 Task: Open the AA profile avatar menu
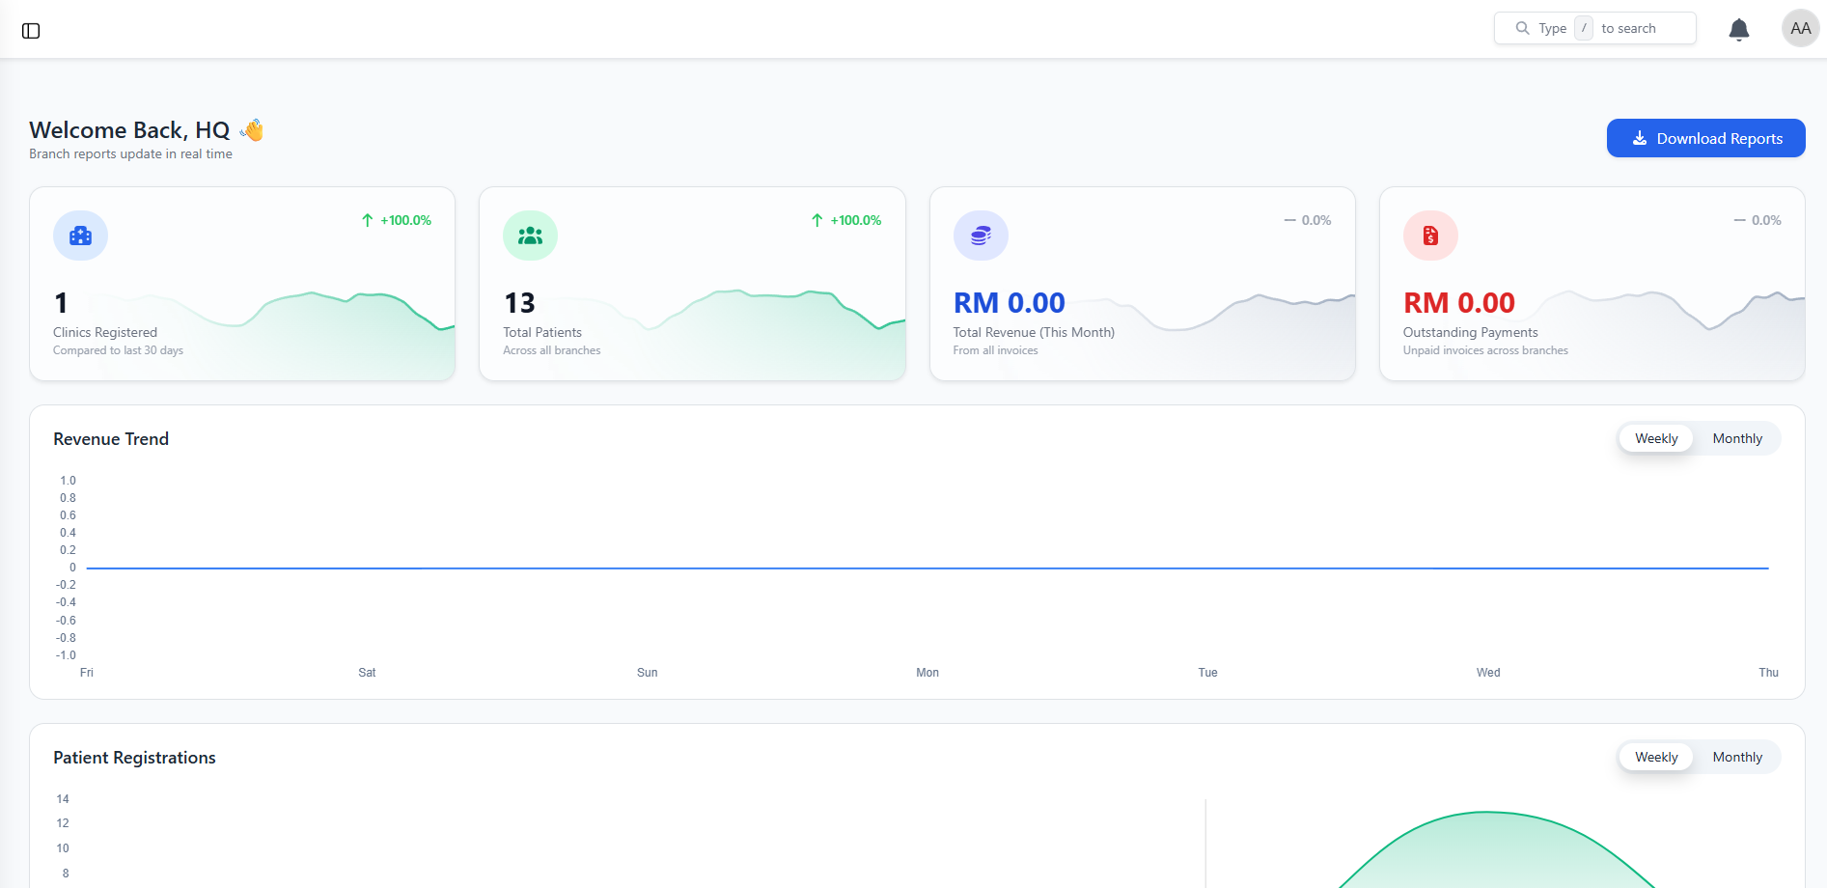tap(1799, 28)
